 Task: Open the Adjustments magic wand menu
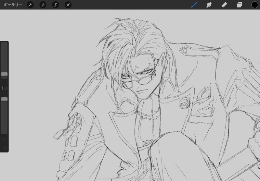pyautogui.click(x=43, y=5)
